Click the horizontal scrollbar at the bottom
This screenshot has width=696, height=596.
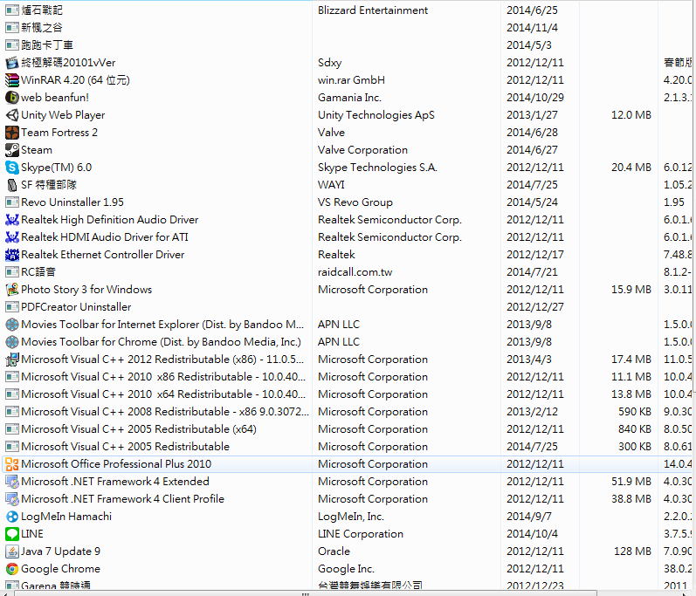[349, 592]
